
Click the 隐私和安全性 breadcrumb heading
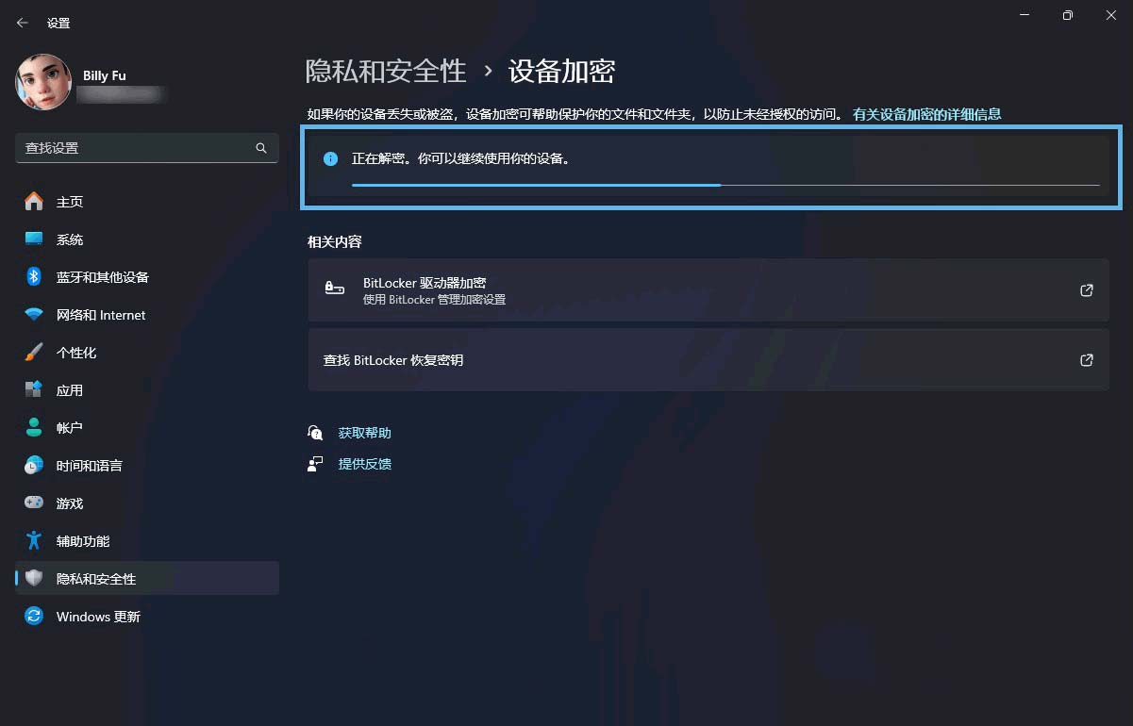(x=386, y=71)
